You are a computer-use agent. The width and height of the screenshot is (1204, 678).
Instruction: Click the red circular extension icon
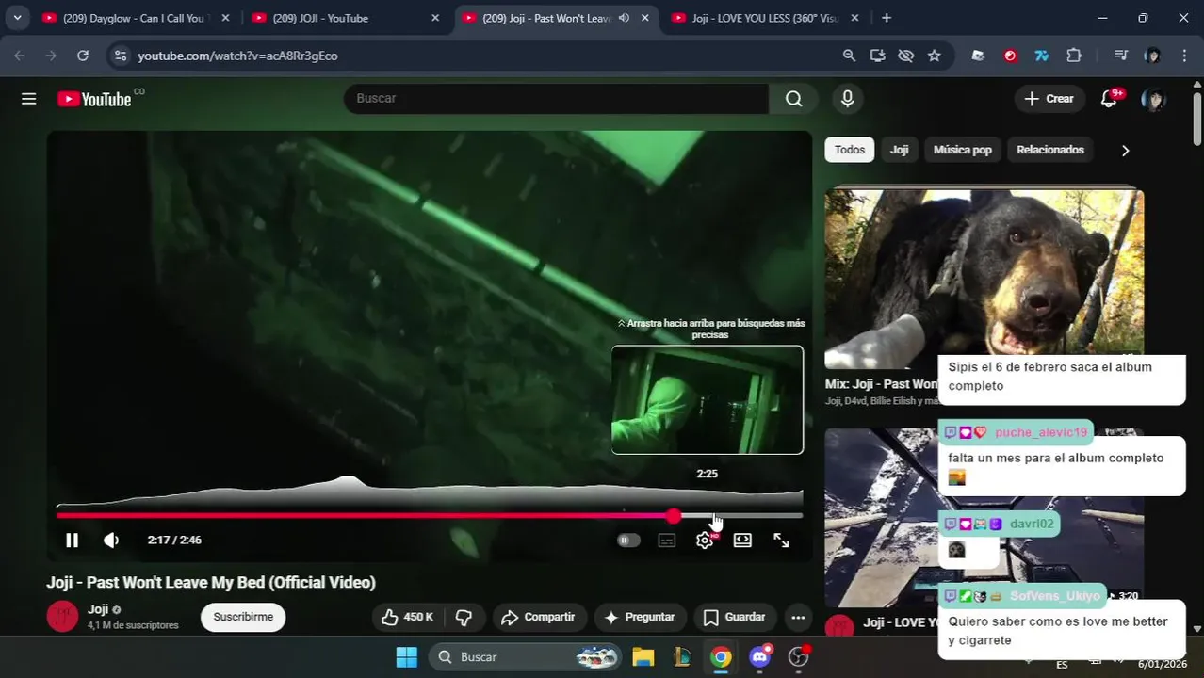pyautogui.click(x=1010, y=56)
